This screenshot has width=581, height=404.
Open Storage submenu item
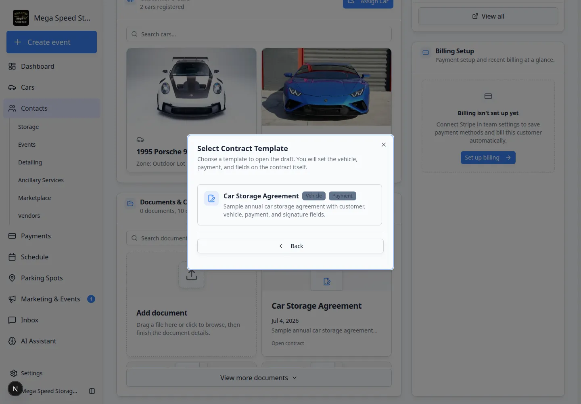28,127
